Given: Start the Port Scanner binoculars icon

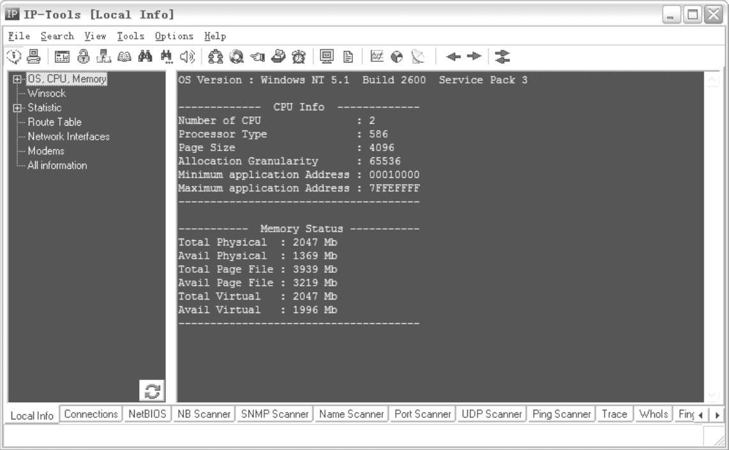Looking at the screenshot, I should click(146, 56).
